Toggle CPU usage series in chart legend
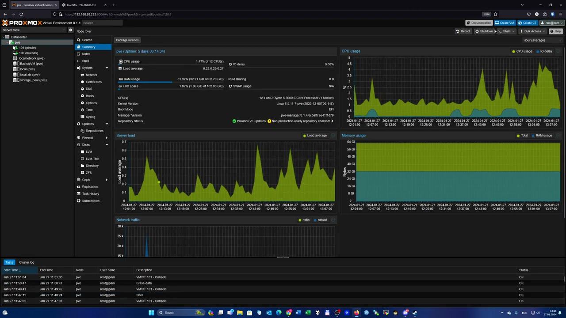The height and width of the screenshot is (318, 566). point(522,51)
